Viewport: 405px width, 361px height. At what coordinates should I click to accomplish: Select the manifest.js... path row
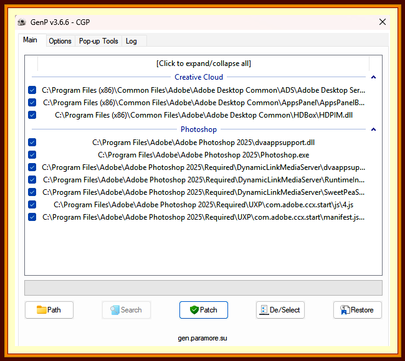(x=204, y=217)
